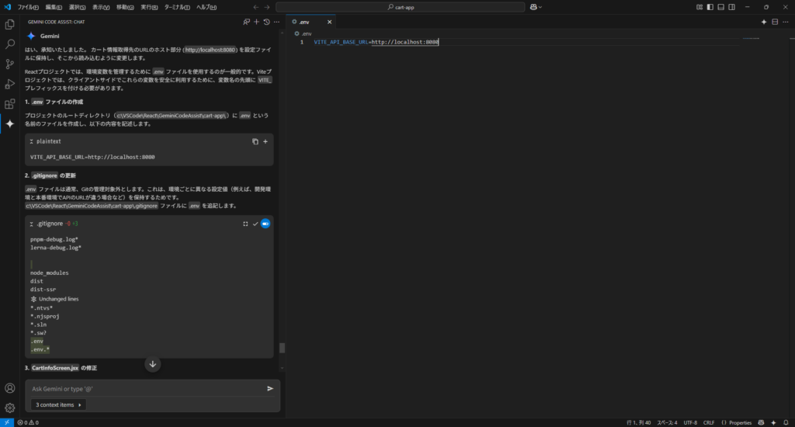Click line 1 text in .env editor

377,42
